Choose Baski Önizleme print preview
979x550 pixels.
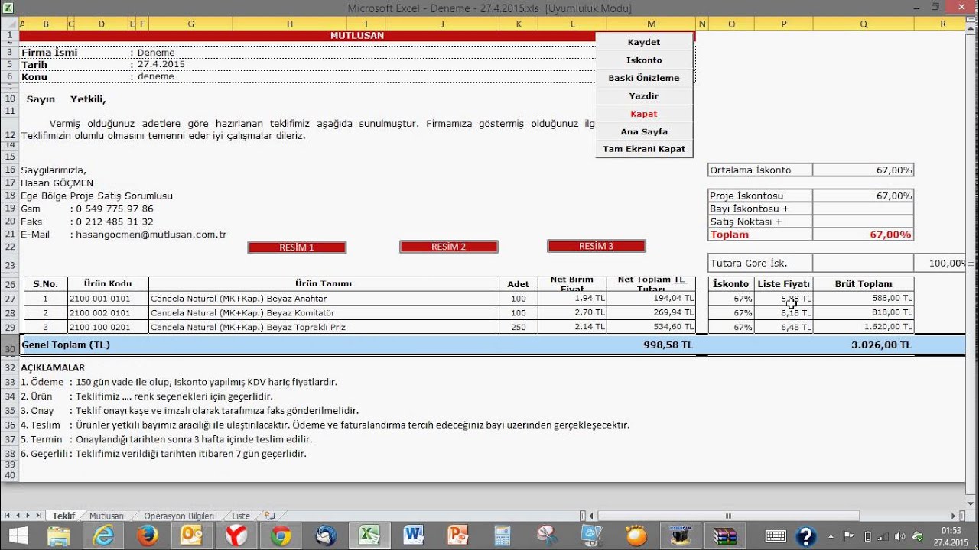[644, 78]
